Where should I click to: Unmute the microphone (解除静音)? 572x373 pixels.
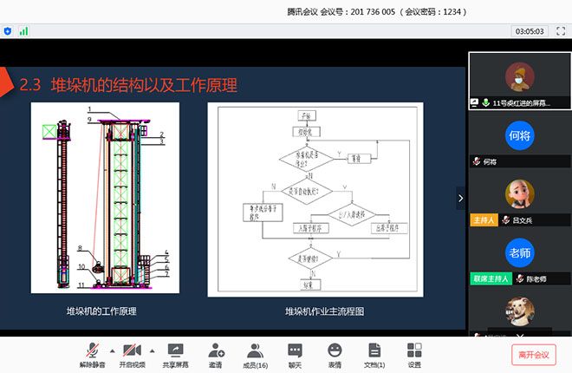pyautogui.click(x=92, y=355)
